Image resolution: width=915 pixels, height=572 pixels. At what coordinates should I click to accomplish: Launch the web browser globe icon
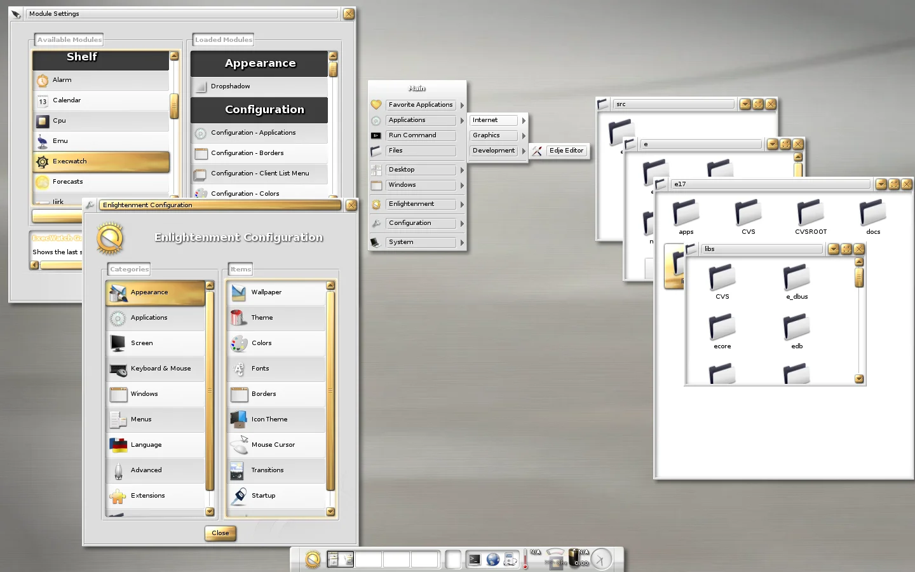tap(493, 559)
